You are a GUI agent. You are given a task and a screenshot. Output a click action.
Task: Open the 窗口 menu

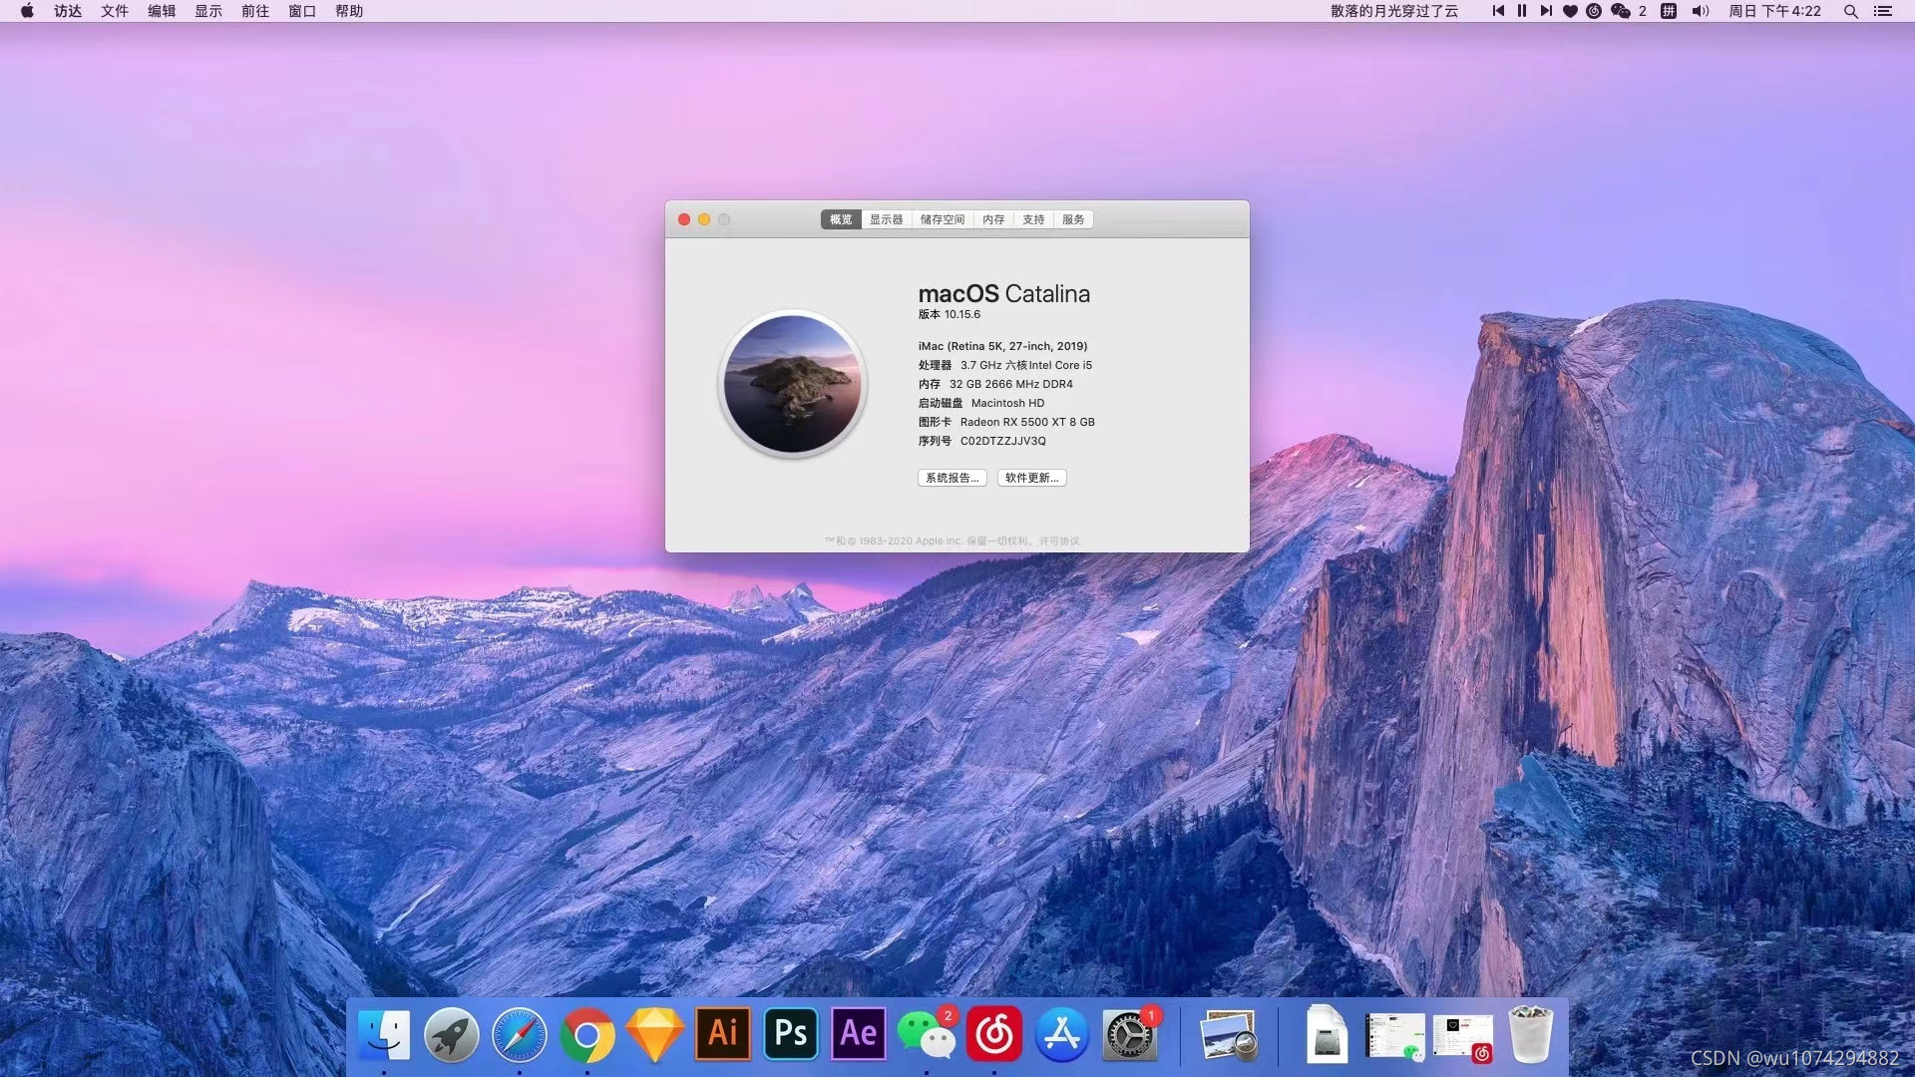click(x=302, y=11)
